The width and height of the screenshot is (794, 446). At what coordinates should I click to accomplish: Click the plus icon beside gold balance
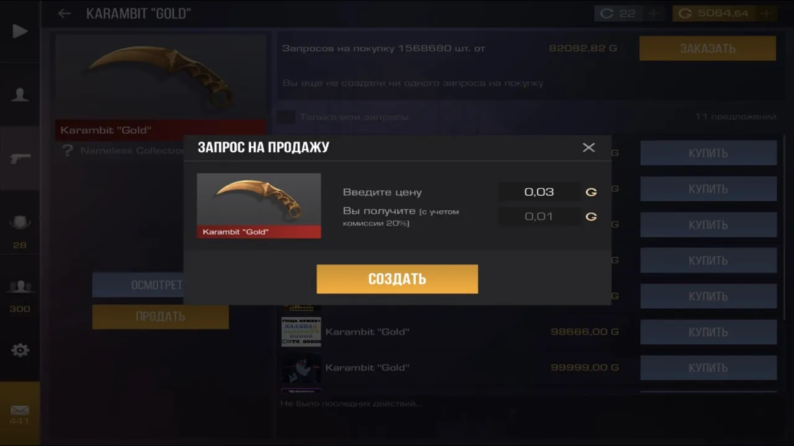coord(767,13)
